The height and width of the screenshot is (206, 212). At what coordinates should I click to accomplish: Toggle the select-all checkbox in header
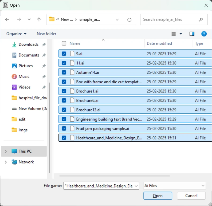[x=64, y=43]
